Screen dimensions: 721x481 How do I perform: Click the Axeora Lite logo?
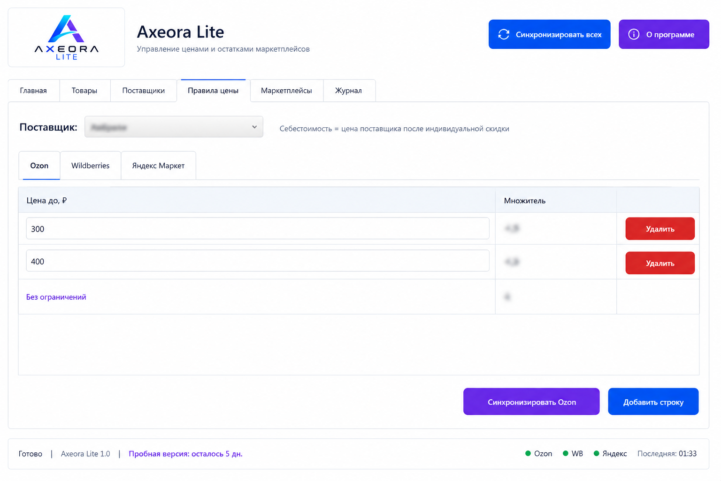coord(66,37)
